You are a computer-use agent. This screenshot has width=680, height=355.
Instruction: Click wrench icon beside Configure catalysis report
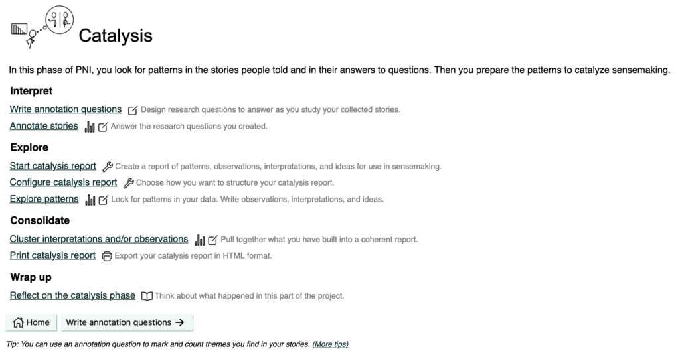point(129,183)
